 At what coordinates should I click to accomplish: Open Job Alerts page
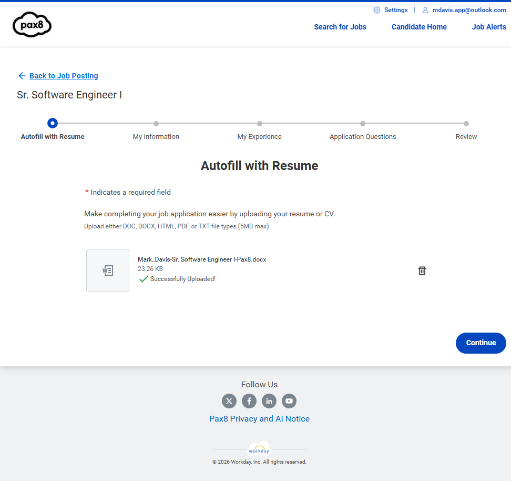[489, 27]
